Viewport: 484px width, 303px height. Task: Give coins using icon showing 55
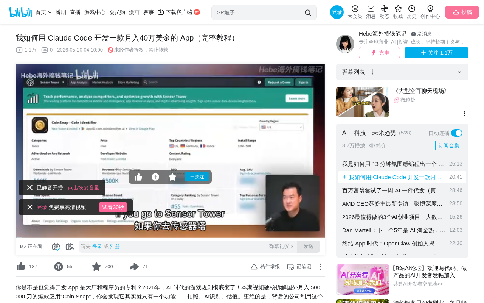pyautogui.click(x=59, y=267)
